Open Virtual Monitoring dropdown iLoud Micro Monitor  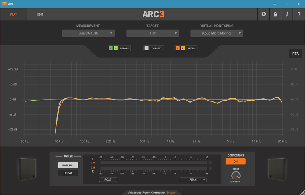click(x=217, y=33)
